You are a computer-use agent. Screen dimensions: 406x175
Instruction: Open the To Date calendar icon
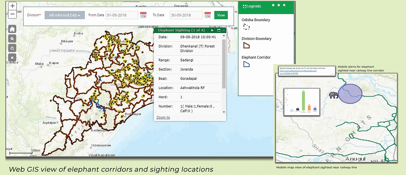(208, 15)
